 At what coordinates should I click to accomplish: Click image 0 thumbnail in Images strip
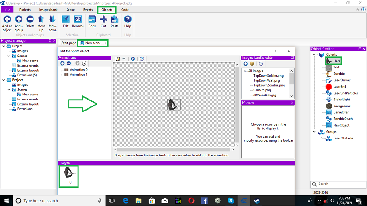point(68,176)
